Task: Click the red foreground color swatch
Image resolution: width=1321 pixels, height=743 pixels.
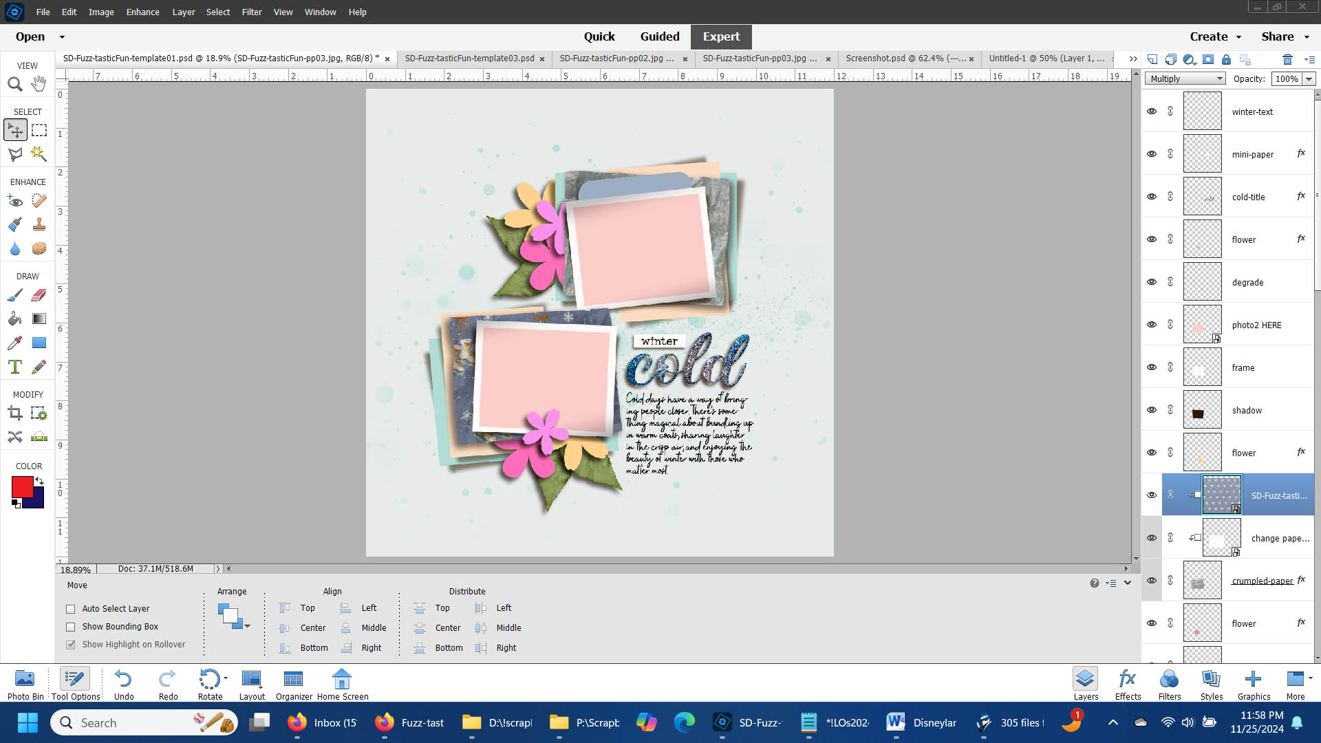Action: pos(21,486)
